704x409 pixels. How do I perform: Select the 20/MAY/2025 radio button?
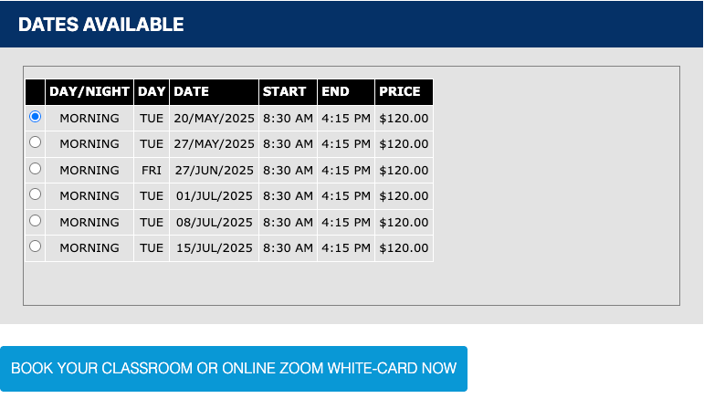click(36, 117)
